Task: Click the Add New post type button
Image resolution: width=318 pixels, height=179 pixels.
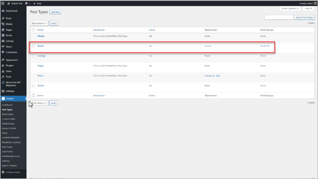Action: point(55,12)
